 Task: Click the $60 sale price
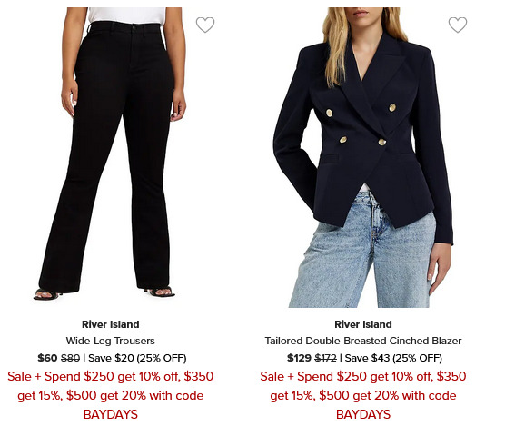47,358
